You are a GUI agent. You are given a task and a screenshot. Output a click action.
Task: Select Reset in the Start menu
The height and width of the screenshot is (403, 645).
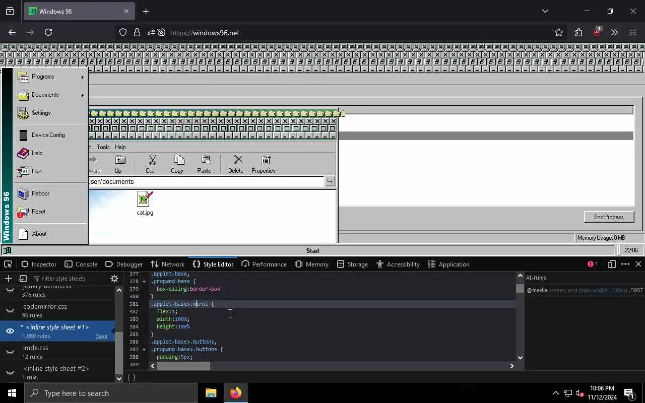pos(50,212)
